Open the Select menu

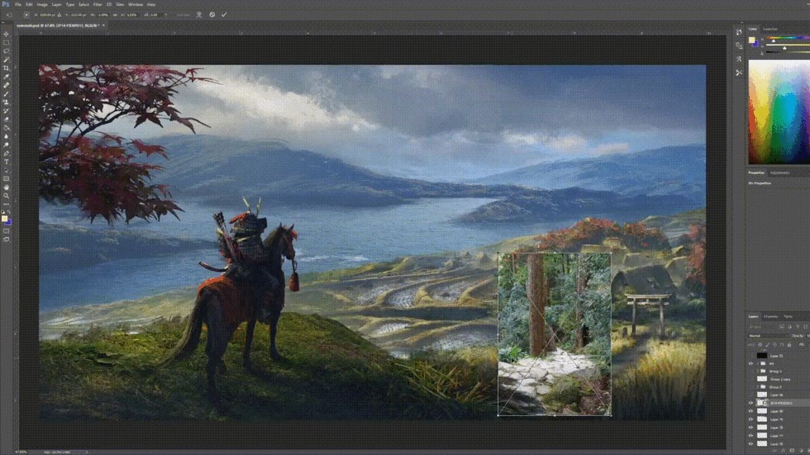point(84,4)
